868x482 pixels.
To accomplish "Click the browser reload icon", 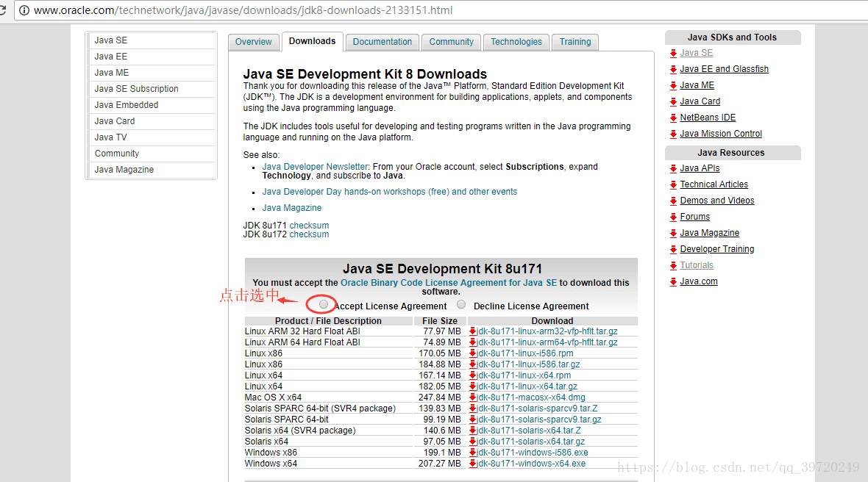I will (x=2, y=10).
